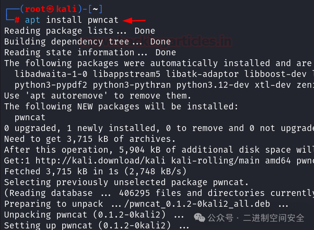Click the http://kali.download/kali URL
Viewport: 314px width, 230px height.
100,161
